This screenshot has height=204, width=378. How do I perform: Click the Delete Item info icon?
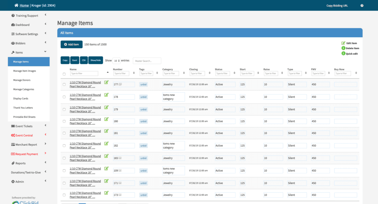tap(343, 48)
